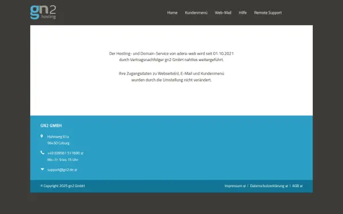Click the external-link icon after AGB
The width and height of the screenshot is (343, 214).
coord(301,186)
